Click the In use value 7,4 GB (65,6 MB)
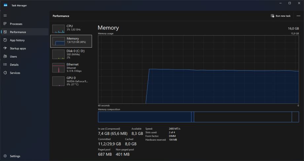The width and height of the screenshot is (304, 161). coord(113,134)
